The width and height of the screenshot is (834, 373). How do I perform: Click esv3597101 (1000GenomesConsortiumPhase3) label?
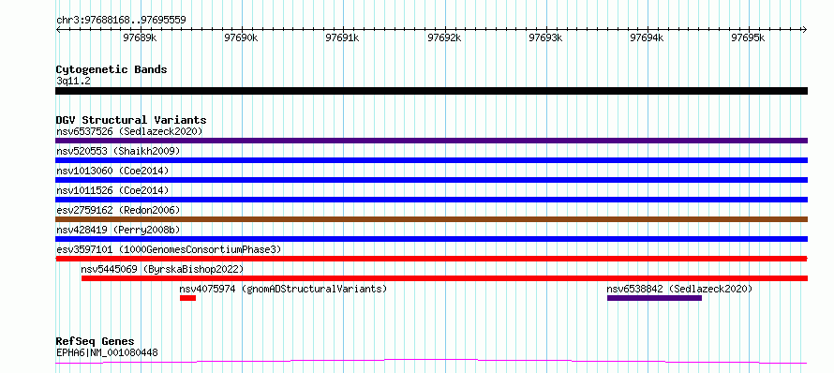pyautogui.click(x=169, y=249)
